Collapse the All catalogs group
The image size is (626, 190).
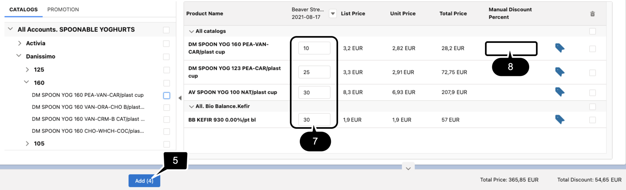pyautogui.click(x=191, y=31)
